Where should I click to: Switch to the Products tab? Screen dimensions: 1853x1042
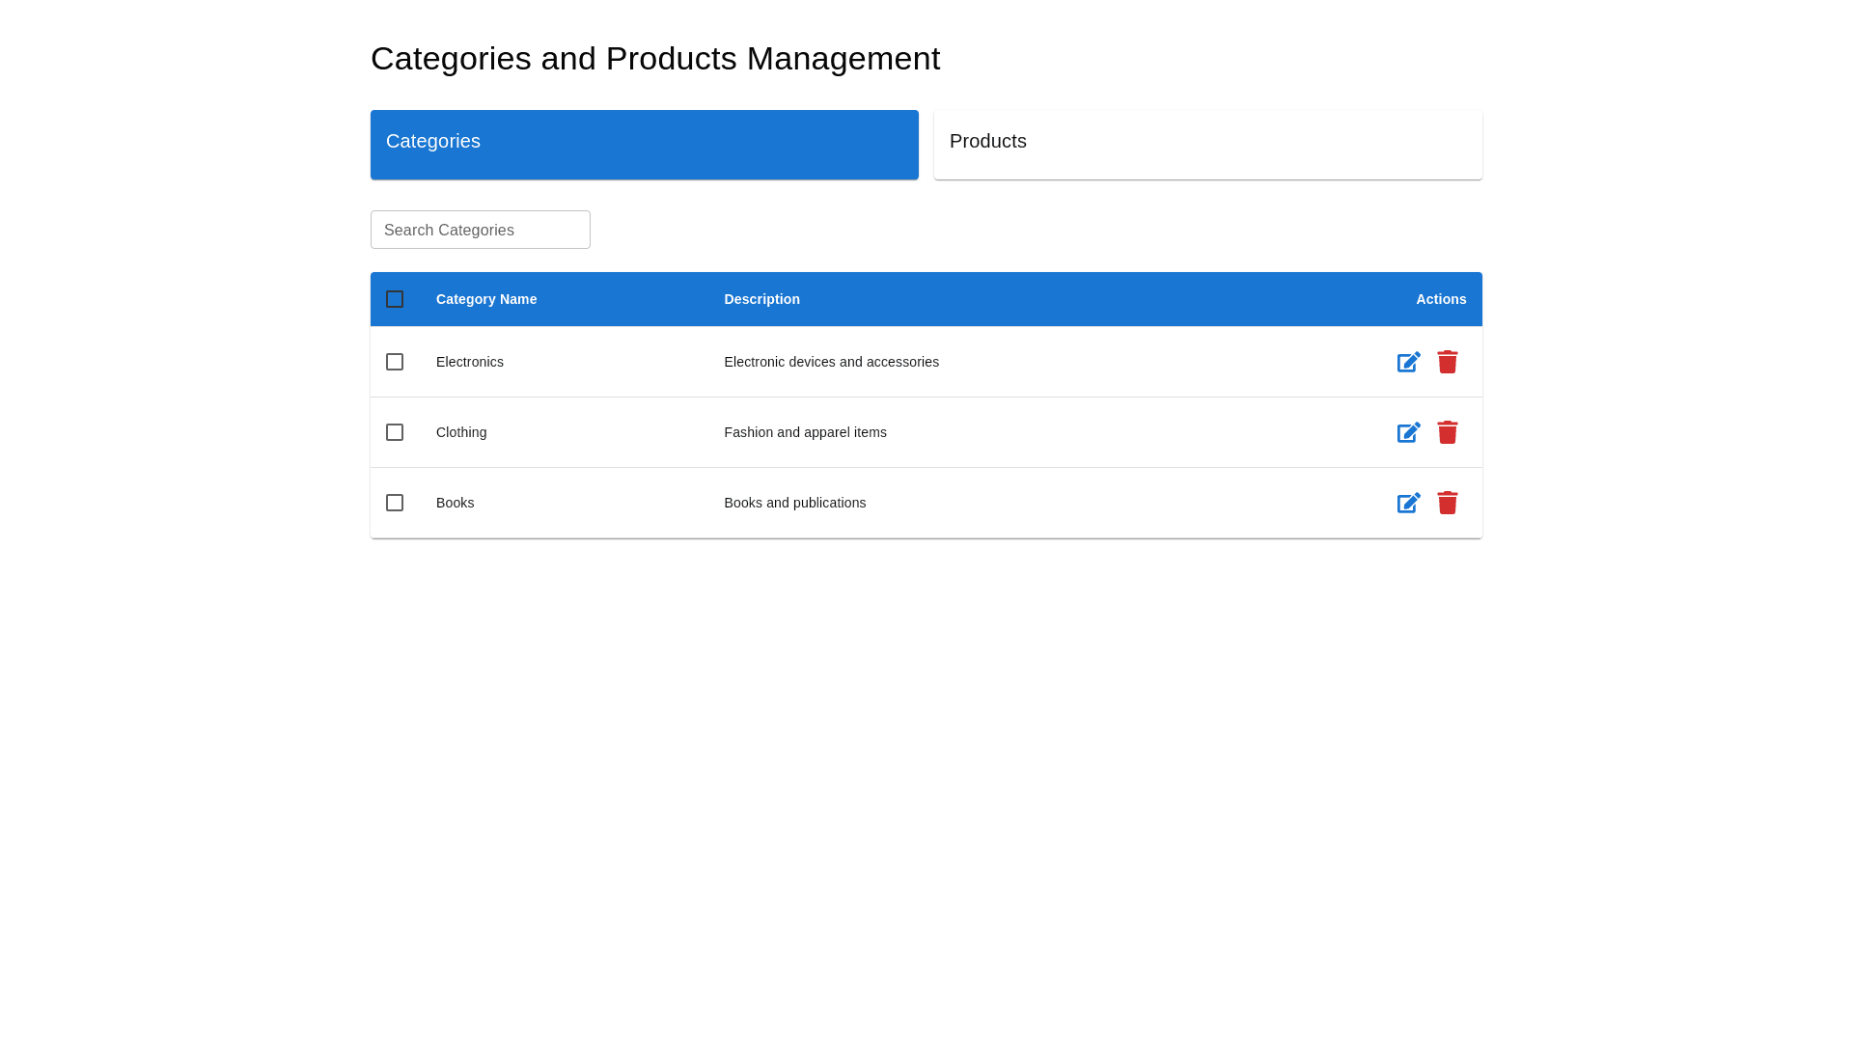(1207, 144)
